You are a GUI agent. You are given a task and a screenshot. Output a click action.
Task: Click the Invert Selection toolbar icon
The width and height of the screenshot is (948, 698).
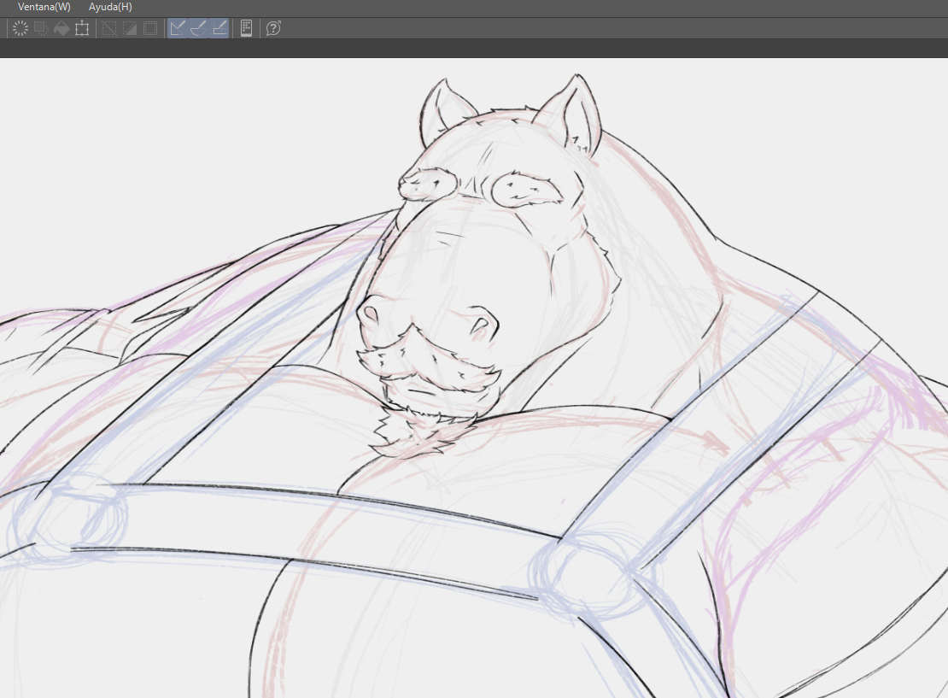130,28
